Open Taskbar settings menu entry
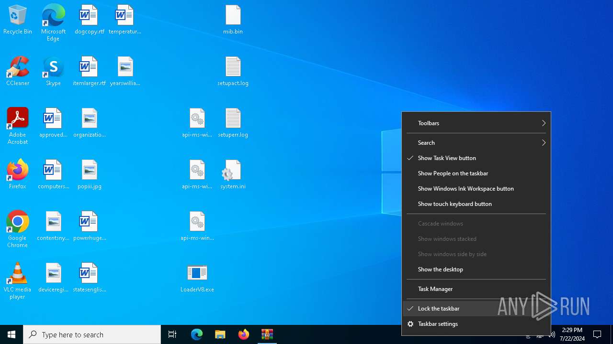613x344 pixels. pos(476,324)
